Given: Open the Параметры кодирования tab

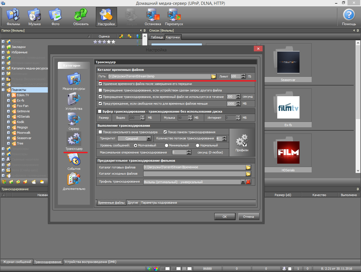Looking at the screenshot, I should (159, 203).
